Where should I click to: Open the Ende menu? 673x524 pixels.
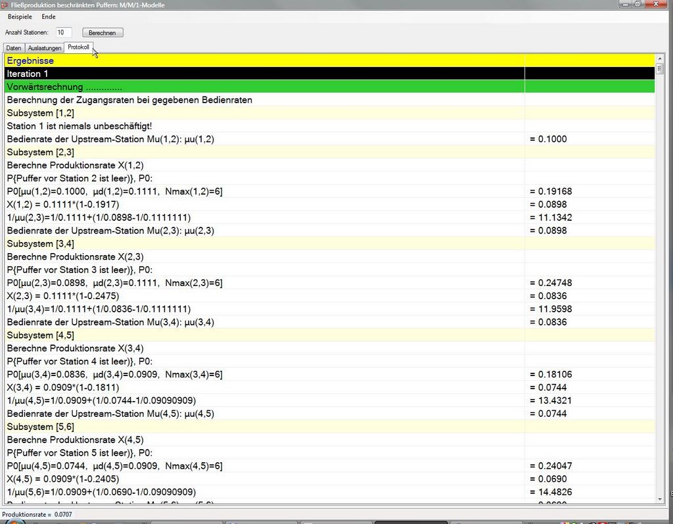point(49,16)
